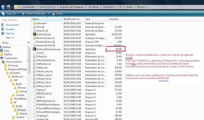The height and width of the screenshot is (120, 204).
Task: Select the highlighted Binaries folder in tree
Action: click(22, 110)
